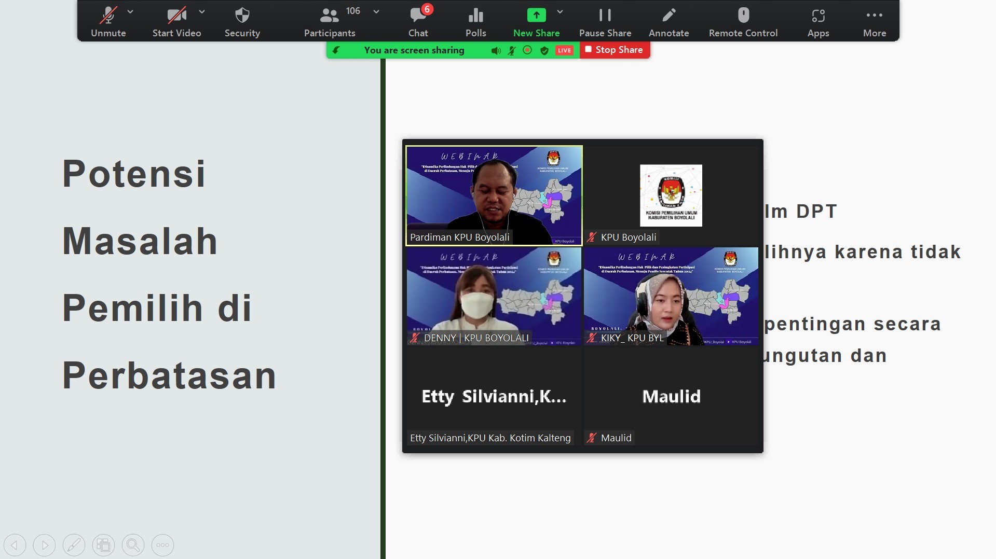Pause Share of the screen
Image resolution: width=996 pixels, height=559 pixels.
pyautogui.click(x=605, y=22)
